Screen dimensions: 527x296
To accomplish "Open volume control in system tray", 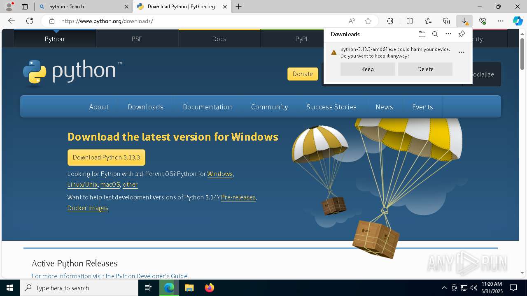I will tap(473, 288).
